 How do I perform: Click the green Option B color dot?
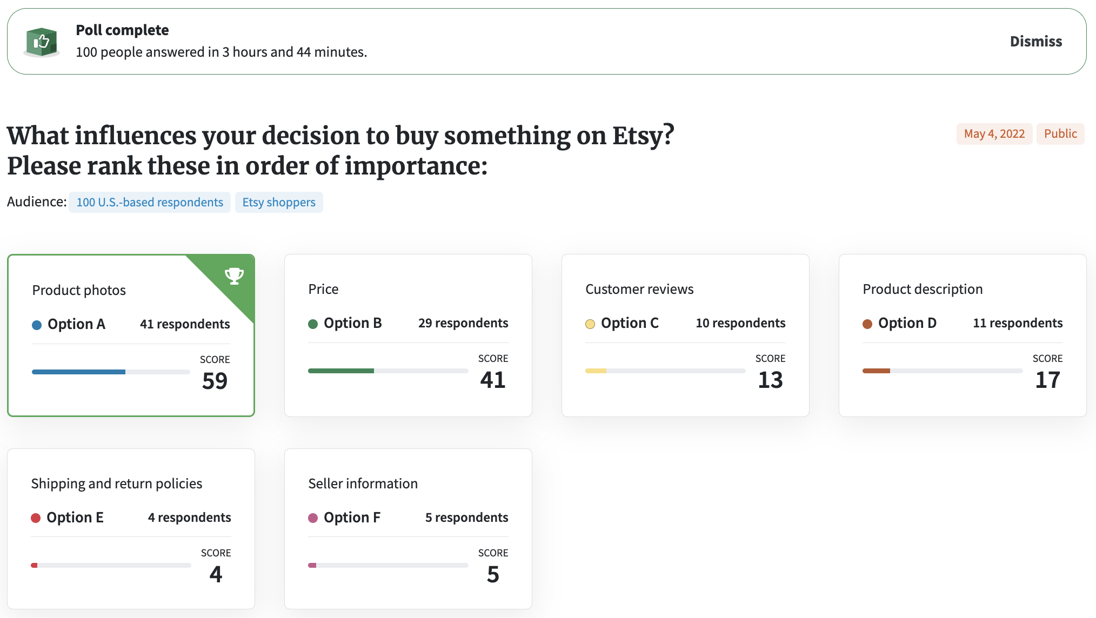313,324
